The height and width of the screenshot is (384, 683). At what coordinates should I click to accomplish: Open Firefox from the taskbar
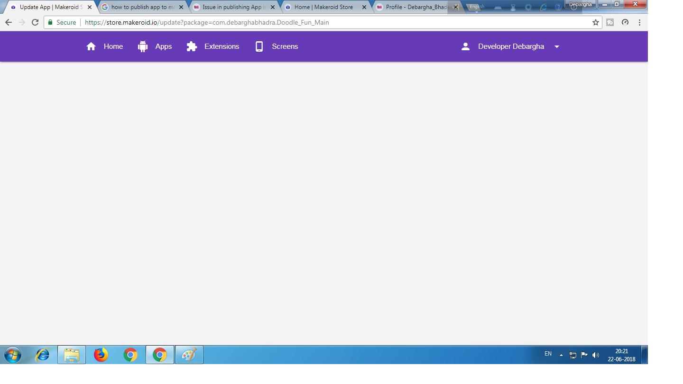point(101,355)
